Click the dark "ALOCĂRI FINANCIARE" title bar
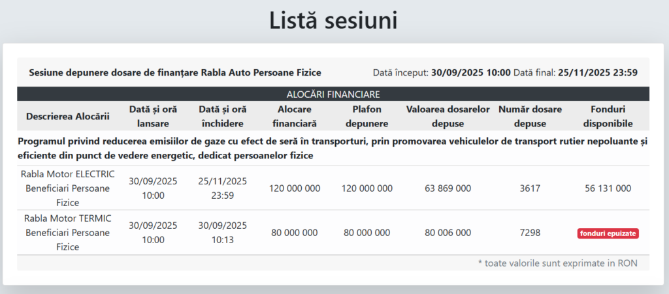Screen dimensions: 669x294 [333, 95]
